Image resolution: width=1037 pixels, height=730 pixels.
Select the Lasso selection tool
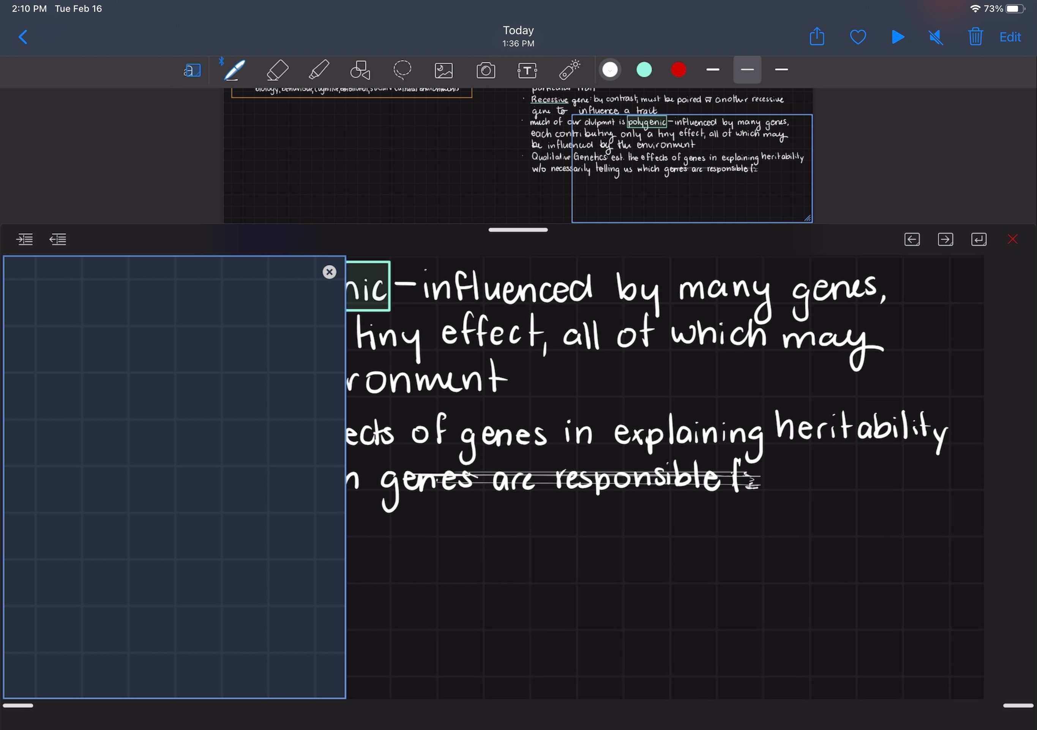click(402, 70)
